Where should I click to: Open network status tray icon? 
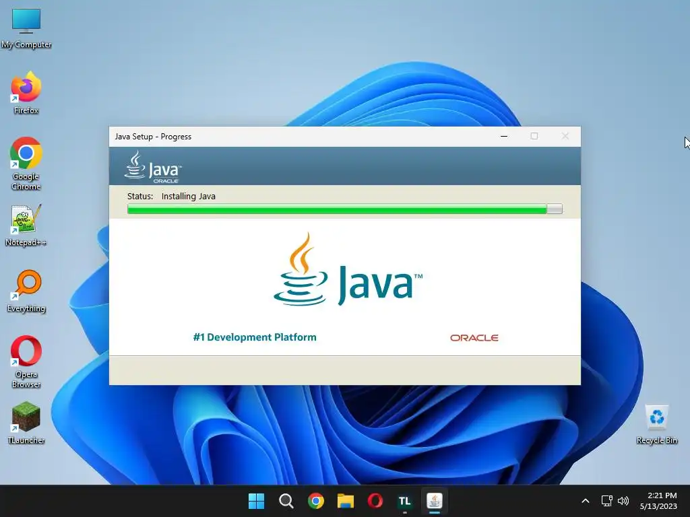coord(607,501)
